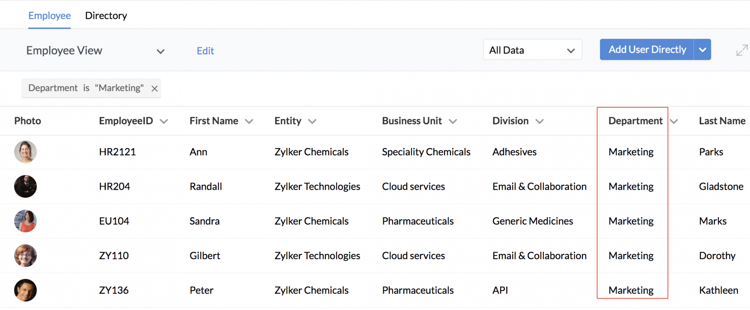Viewport: 750px width, 310px height.
Task: Click the Adhesives division cell
Action: tap(514, 152)
